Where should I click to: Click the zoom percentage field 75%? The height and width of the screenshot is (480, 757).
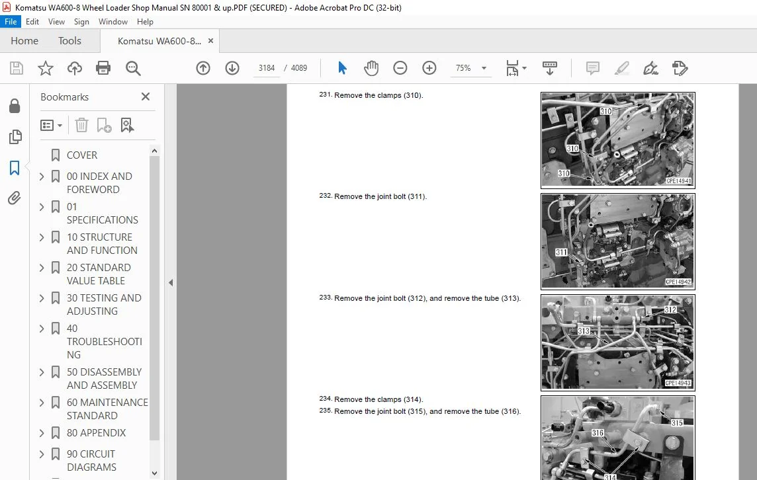point(463,68)
